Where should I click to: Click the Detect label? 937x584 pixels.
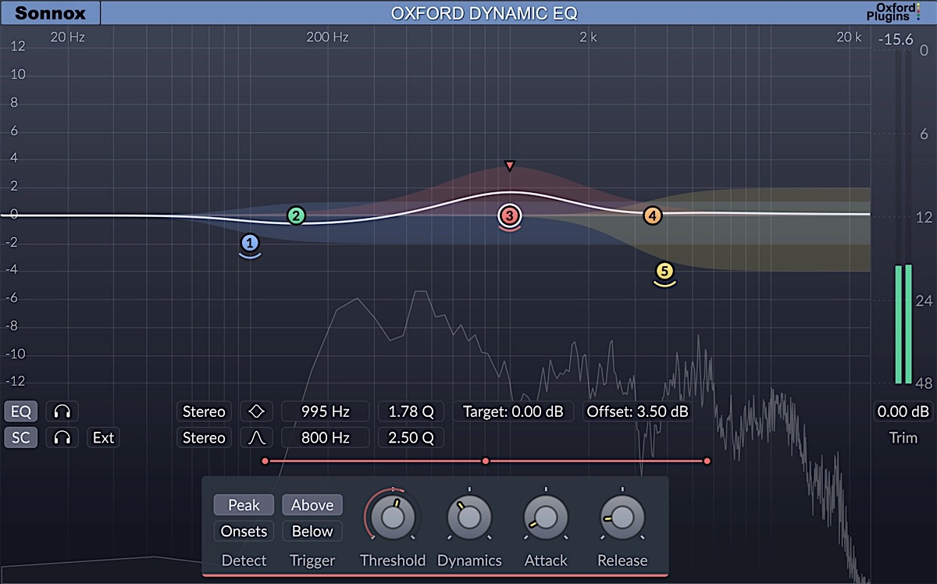pos(244,561)
